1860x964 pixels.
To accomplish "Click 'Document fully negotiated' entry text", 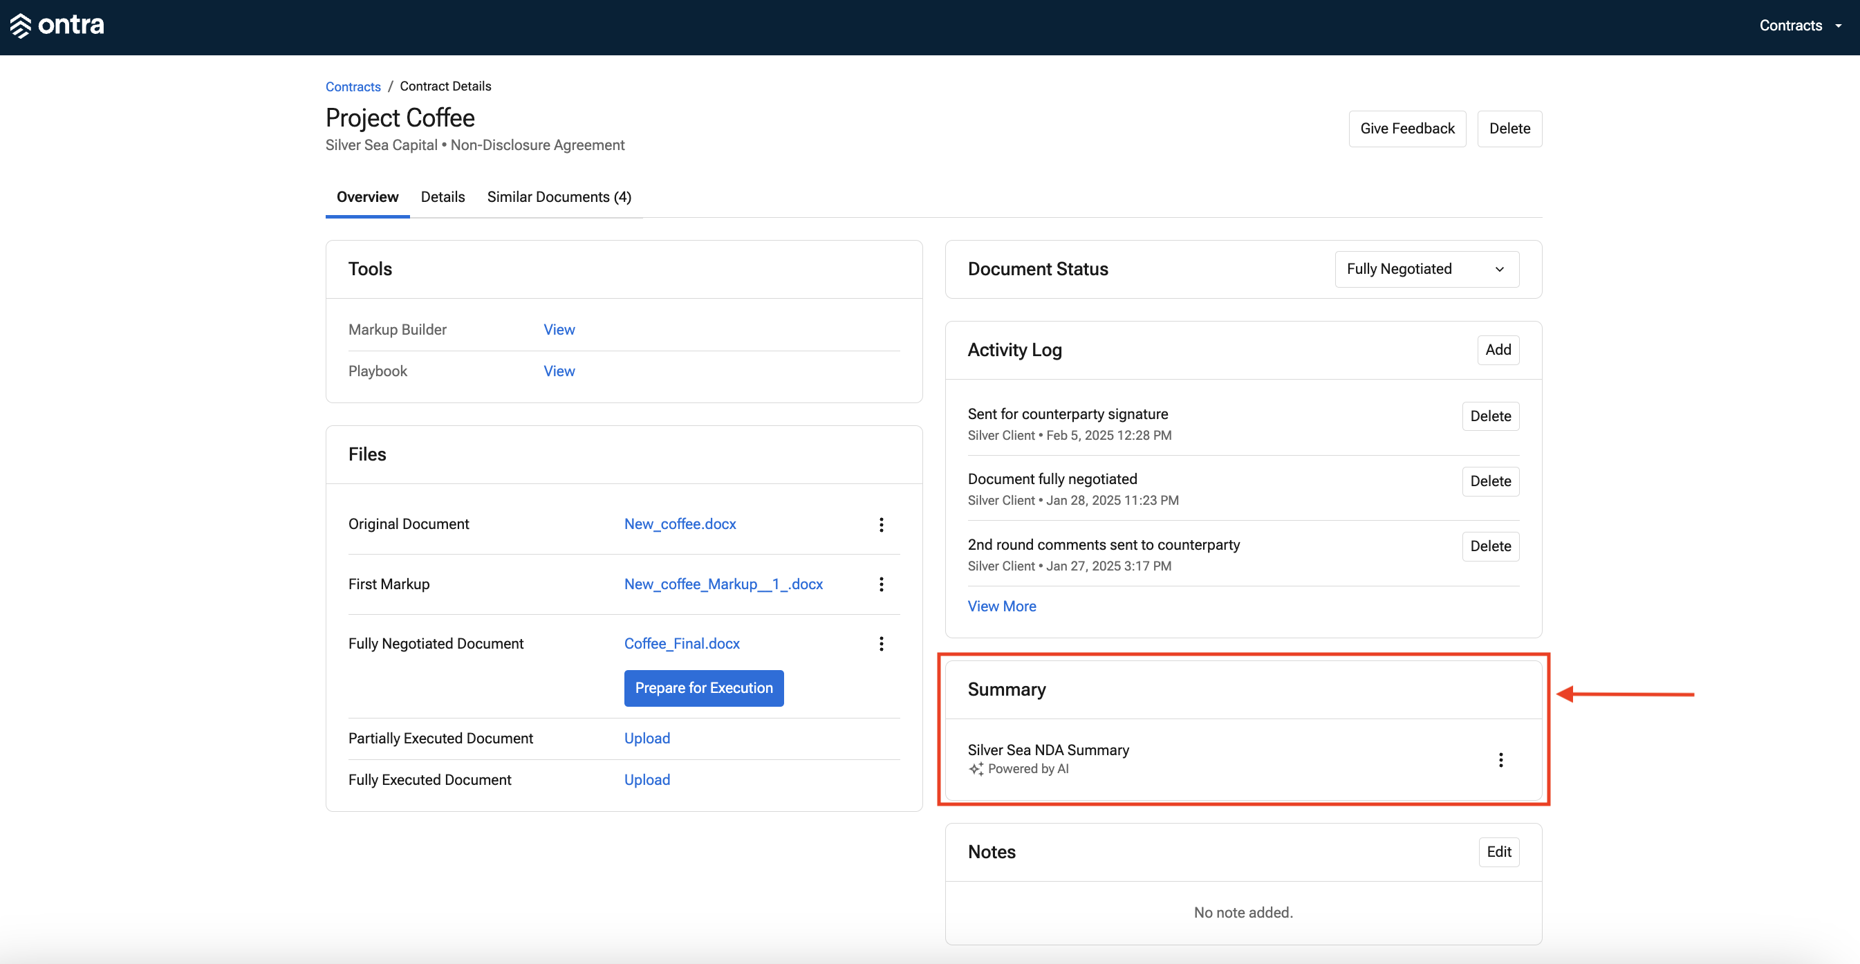I will point(1052,479).
